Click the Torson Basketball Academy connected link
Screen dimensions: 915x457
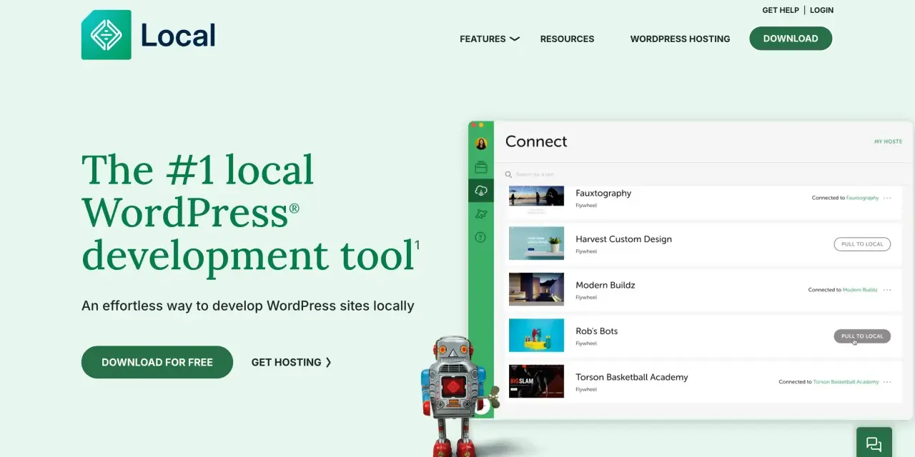coord(846,382)
